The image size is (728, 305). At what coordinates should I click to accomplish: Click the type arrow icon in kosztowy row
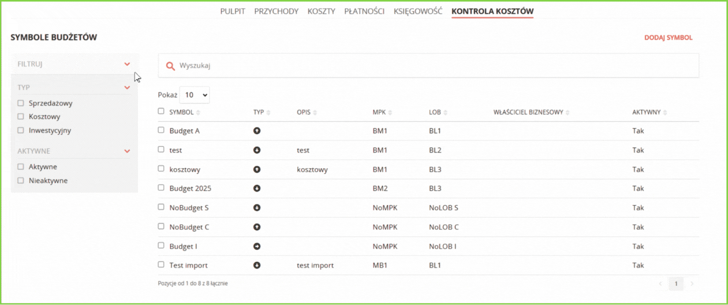pyautogui.click(x=257, y=170)
